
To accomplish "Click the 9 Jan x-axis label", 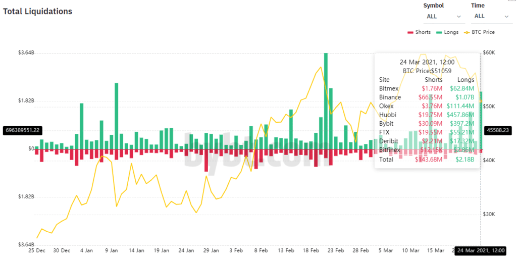I will tap(112, 250).
